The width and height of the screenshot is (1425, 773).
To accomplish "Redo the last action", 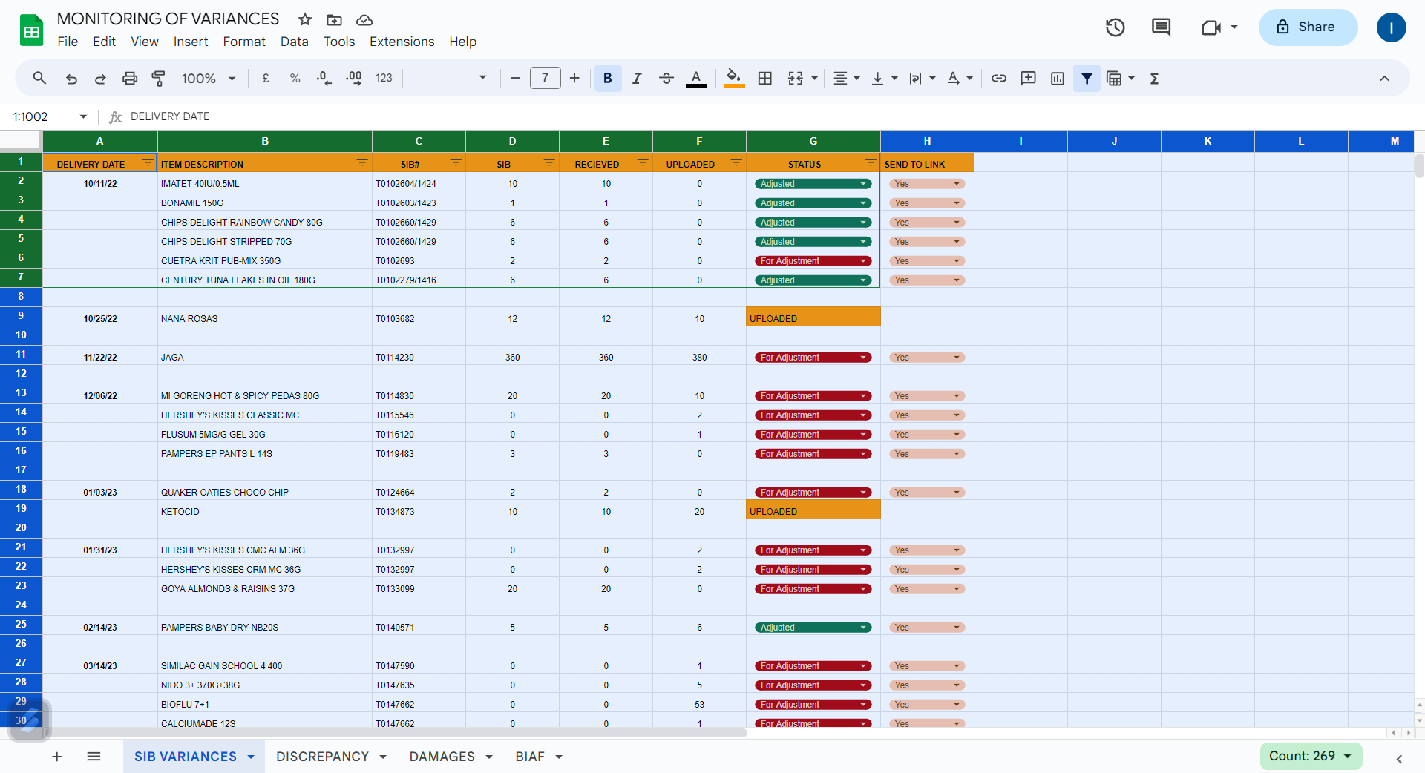I will (x=100, y=78).
